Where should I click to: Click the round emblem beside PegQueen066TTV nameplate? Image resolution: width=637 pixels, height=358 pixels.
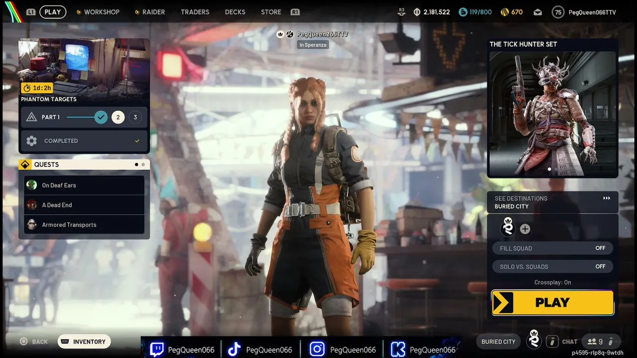[x=290, y=34]
